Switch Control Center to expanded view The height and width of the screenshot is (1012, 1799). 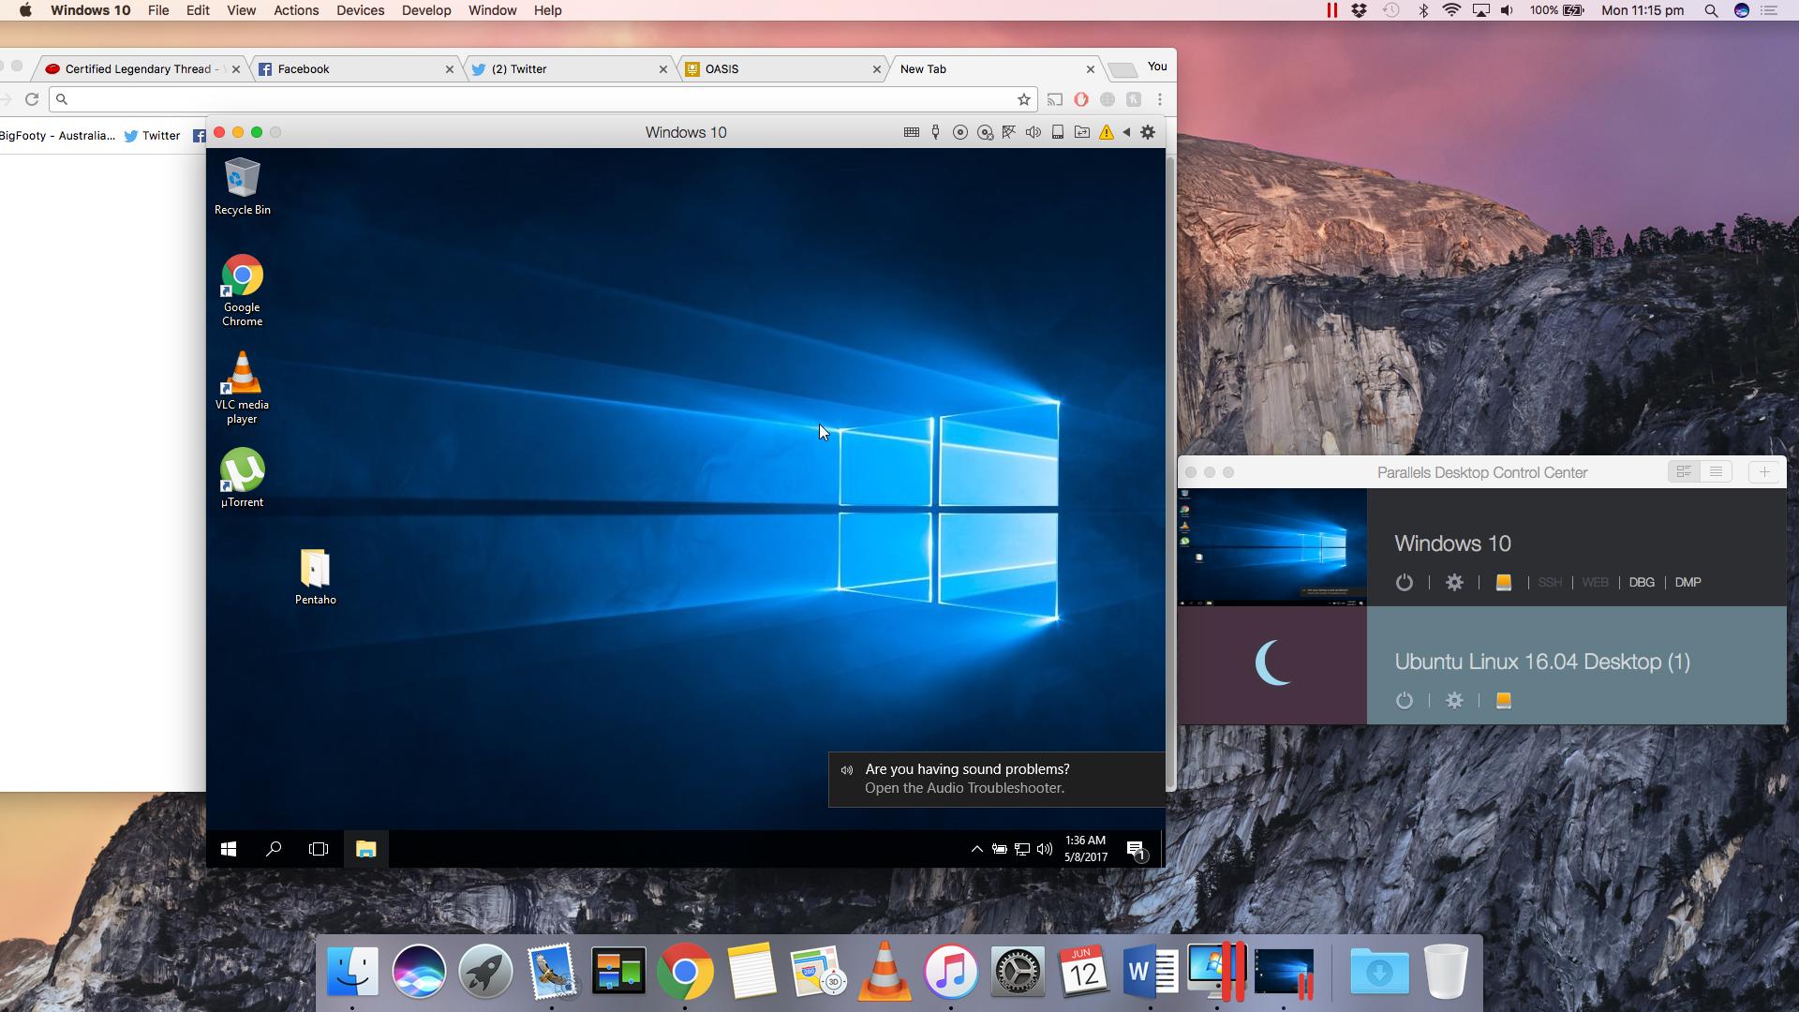(x=1684, y=472)
